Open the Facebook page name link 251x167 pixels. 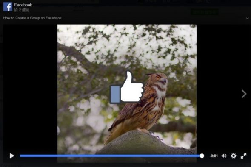coord(23,5)
